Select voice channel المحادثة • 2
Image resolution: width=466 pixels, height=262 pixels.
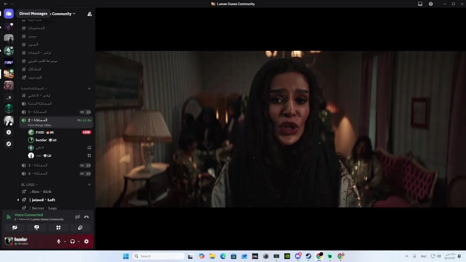(56, 122)
